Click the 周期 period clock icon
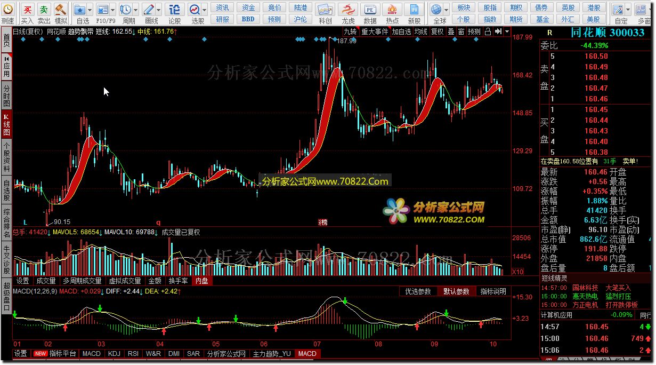 [x=126, y=9]
